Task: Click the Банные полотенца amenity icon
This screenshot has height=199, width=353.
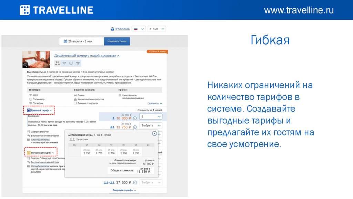Action: click(75, 103)
